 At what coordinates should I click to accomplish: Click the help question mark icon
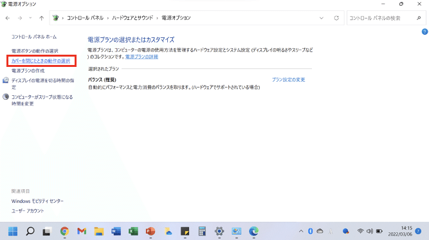(424, 32)
